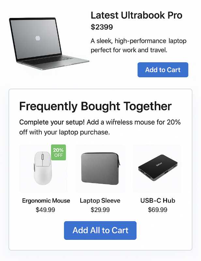The height and width of the screenshot is (261, 201).
Task: Click Add to Cart for the Ultrabook Pro
Action: tap(162, 69)
